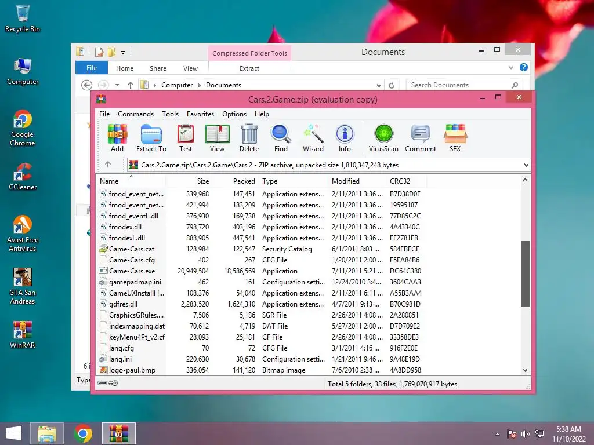Open the WinRAR File menu
594x445 pixels.
104,114
